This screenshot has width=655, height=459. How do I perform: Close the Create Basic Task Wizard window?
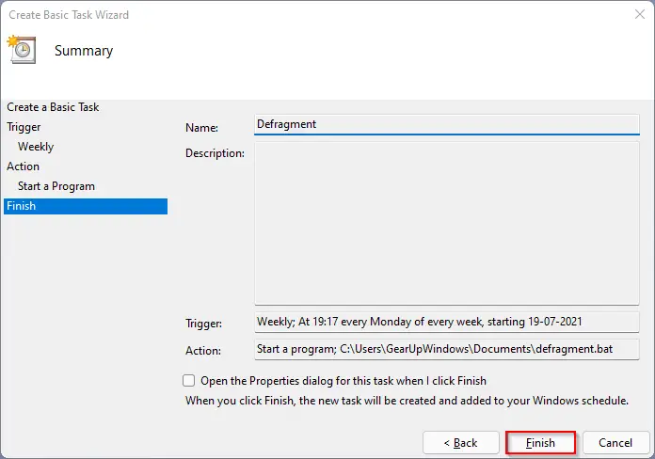[640, 14]
